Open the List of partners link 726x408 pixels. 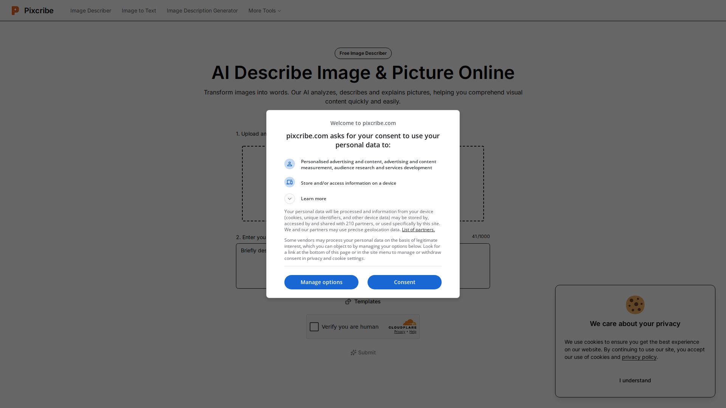pyautogui.click(x=418, y=230)
